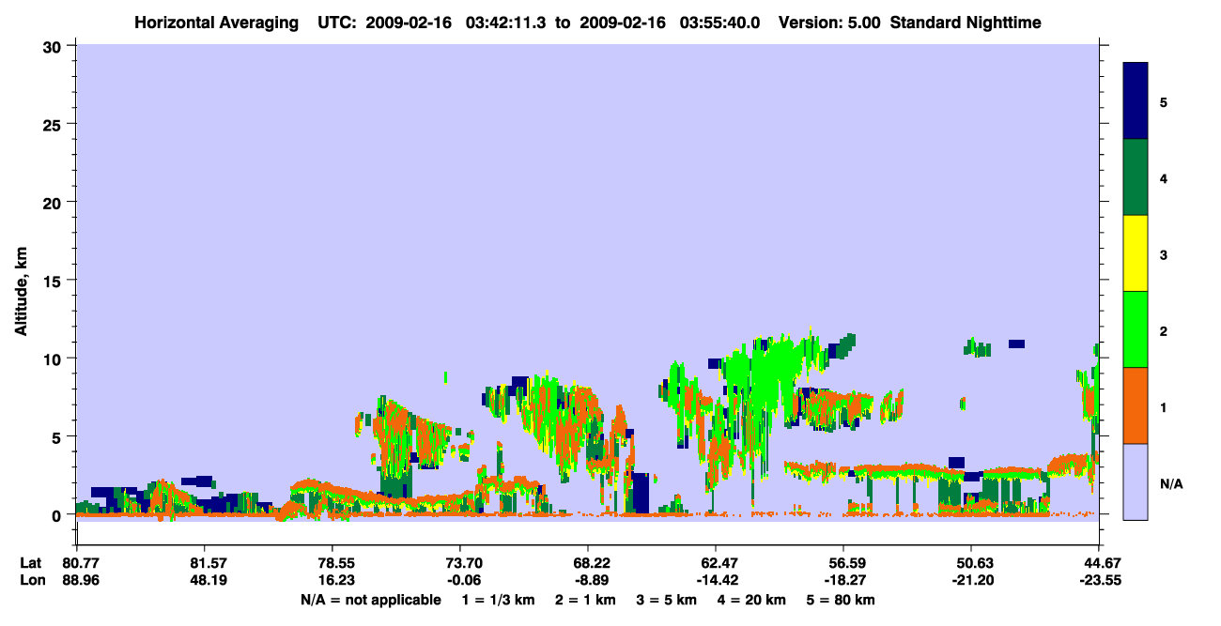Click the legend entry '1 = 1/3 km'
Screen dimensions: 1221x626
pos(498,600)
